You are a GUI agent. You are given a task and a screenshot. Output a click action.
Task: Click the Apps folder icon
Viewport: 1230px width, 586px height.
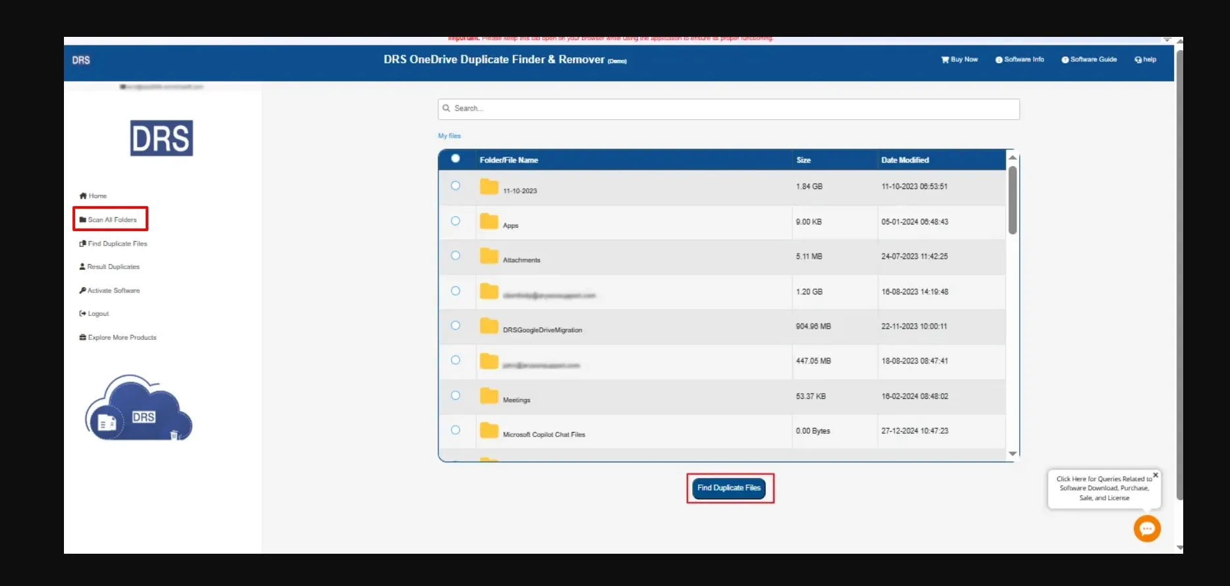[489, 222]
